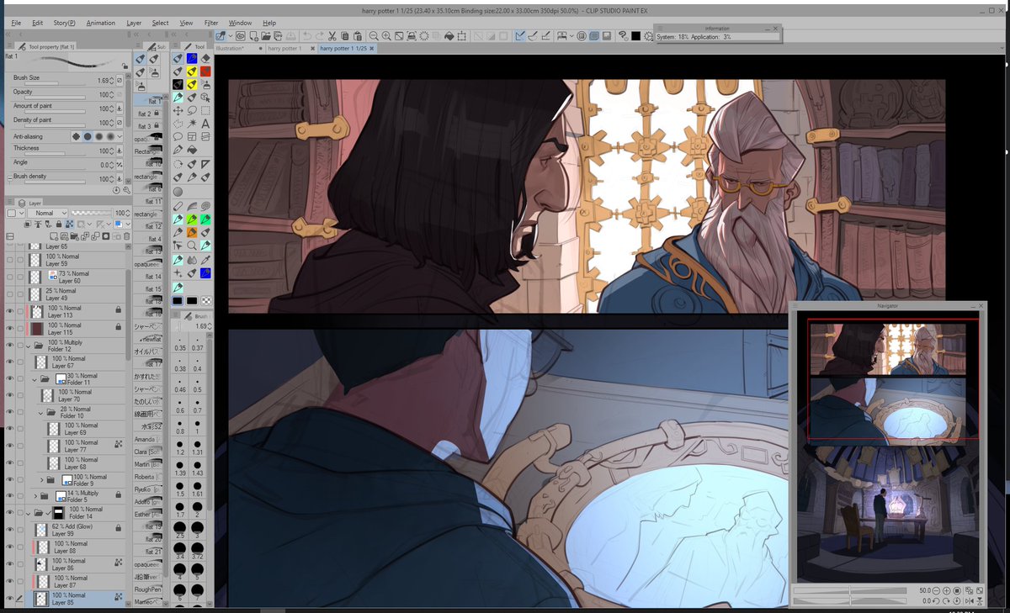The width and height of the screenshot is (1010, 613).
Task: Open the Animation menu
Action: coord(100,23)
